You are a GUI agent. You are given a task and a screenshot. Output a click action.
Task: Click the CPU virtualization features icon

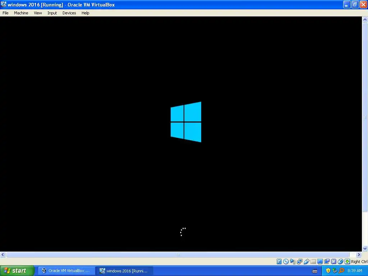tap(333, 262)
